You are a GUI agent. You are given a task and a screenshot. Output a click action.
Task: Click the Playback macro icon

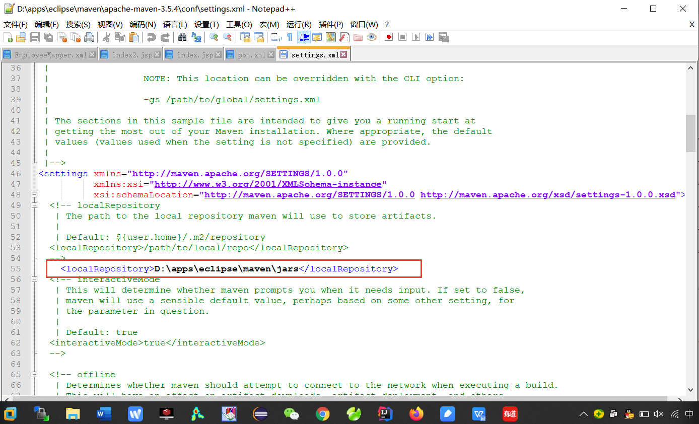(415, 37)
